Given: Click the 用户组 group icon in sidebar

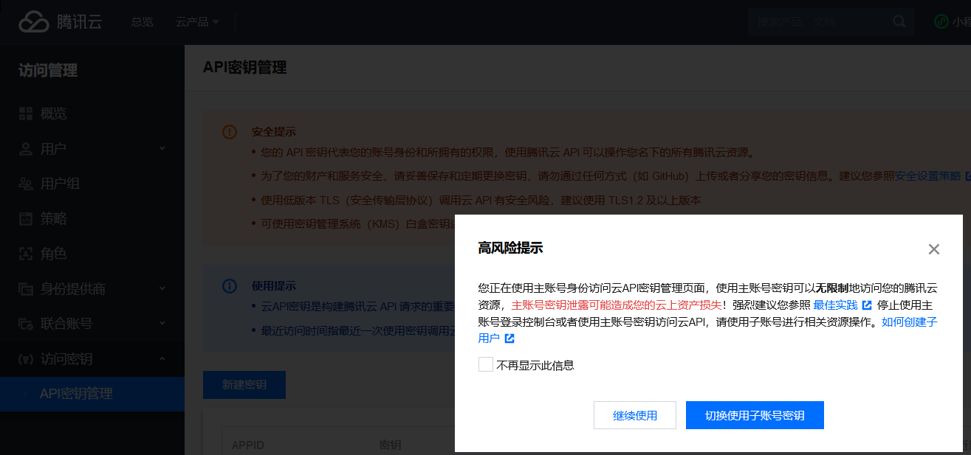Looking at the screenshot, I should [26, 184].
